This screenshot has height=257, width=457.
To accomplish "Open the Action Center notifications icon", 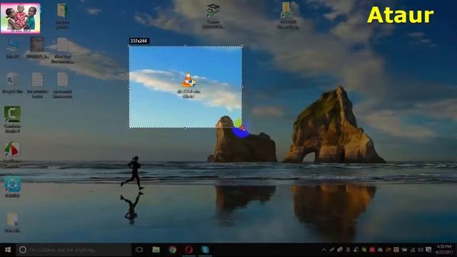I will (428, 250).
